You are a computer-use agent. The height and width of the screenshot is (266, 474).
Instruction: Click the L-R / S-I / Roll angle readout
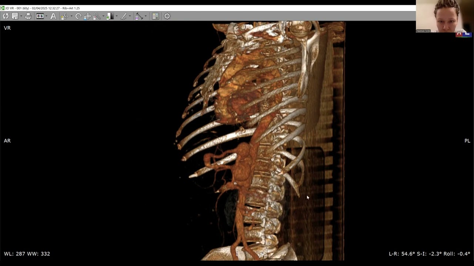click(x=430, y=254)
